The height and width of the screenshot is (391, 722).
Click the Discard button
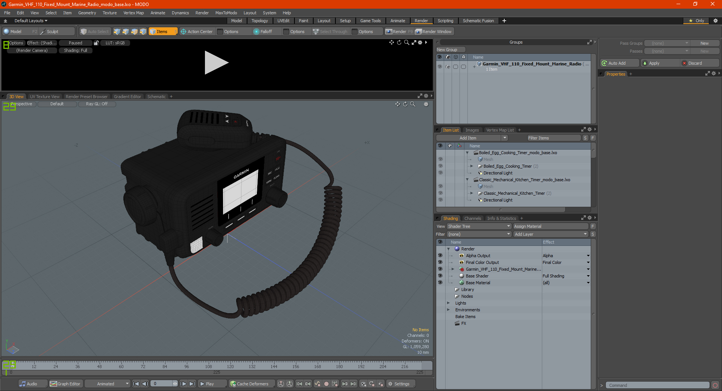pos(700,63)
